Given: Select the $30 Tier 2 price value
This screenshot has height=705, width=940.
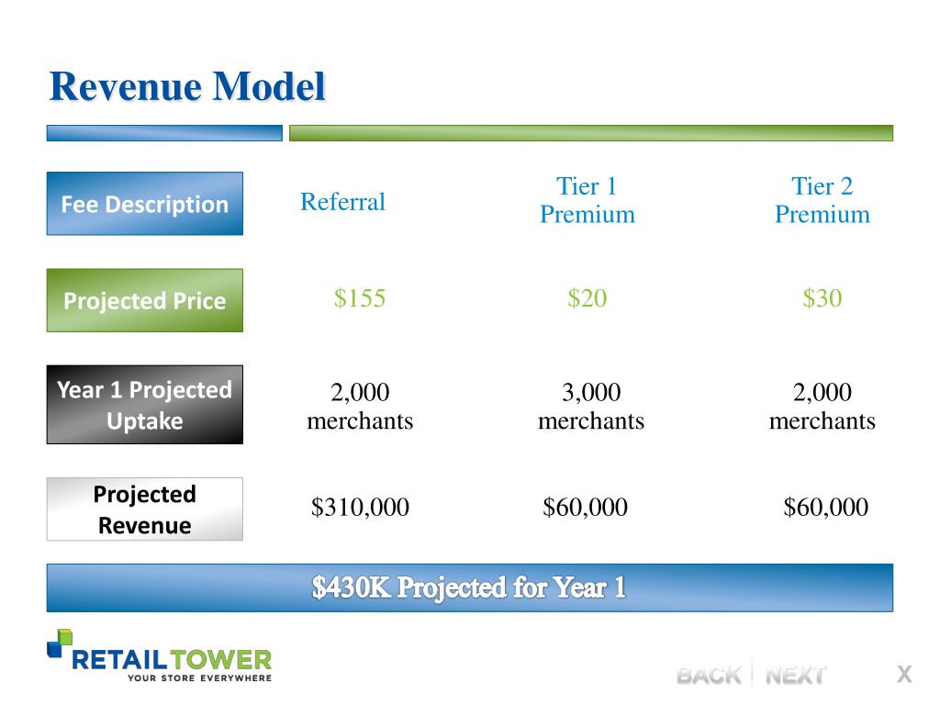Looking at the screenshot, I should click(822, 298).
